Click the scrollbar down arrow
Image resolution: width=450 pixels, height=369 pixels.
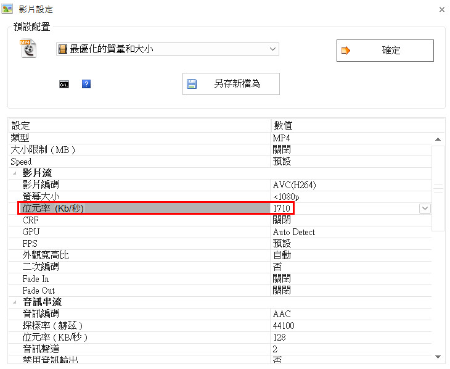438,357
